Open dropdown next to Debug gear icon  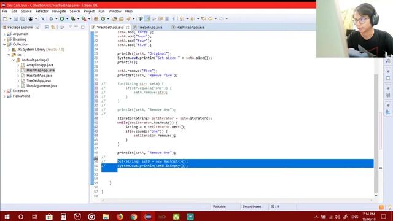[56, 19]
